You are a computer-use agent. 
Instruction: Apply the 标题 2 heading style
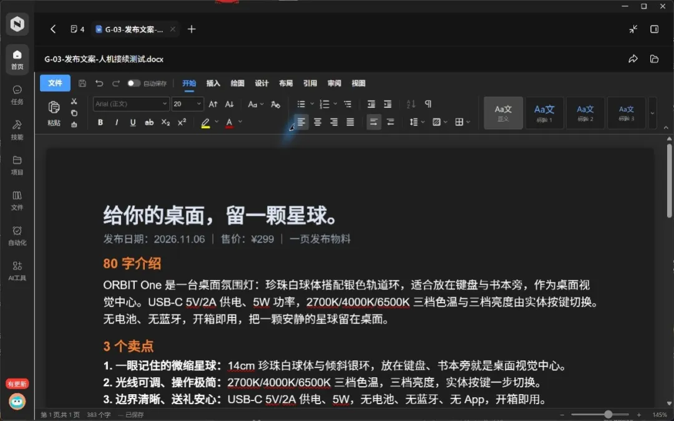(x=585, y=113)
